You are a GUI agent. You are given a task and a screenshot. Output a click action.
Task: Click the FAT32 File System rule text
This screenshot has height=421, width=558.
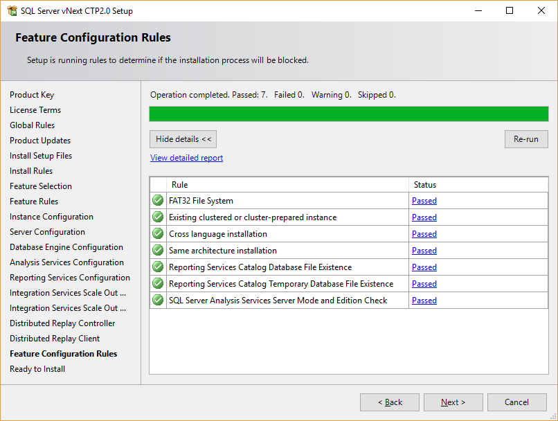[201, 201]
